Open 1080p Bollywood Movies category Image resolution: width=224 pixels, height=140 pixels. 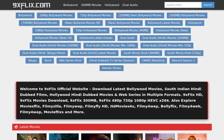tap(56, 15)
